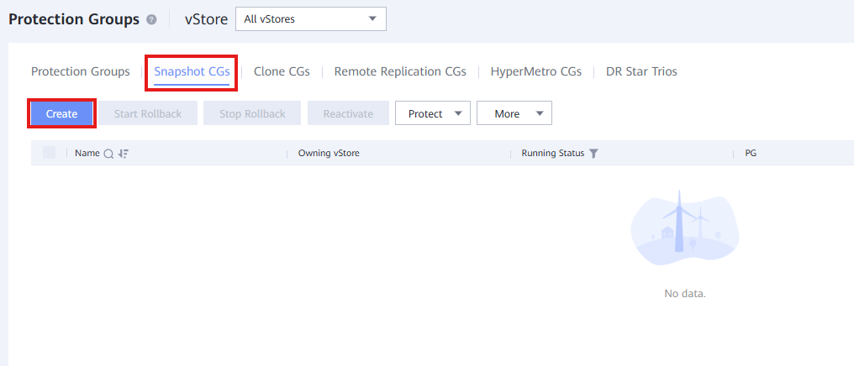Click the sort icon in Name column

[124, 154]
